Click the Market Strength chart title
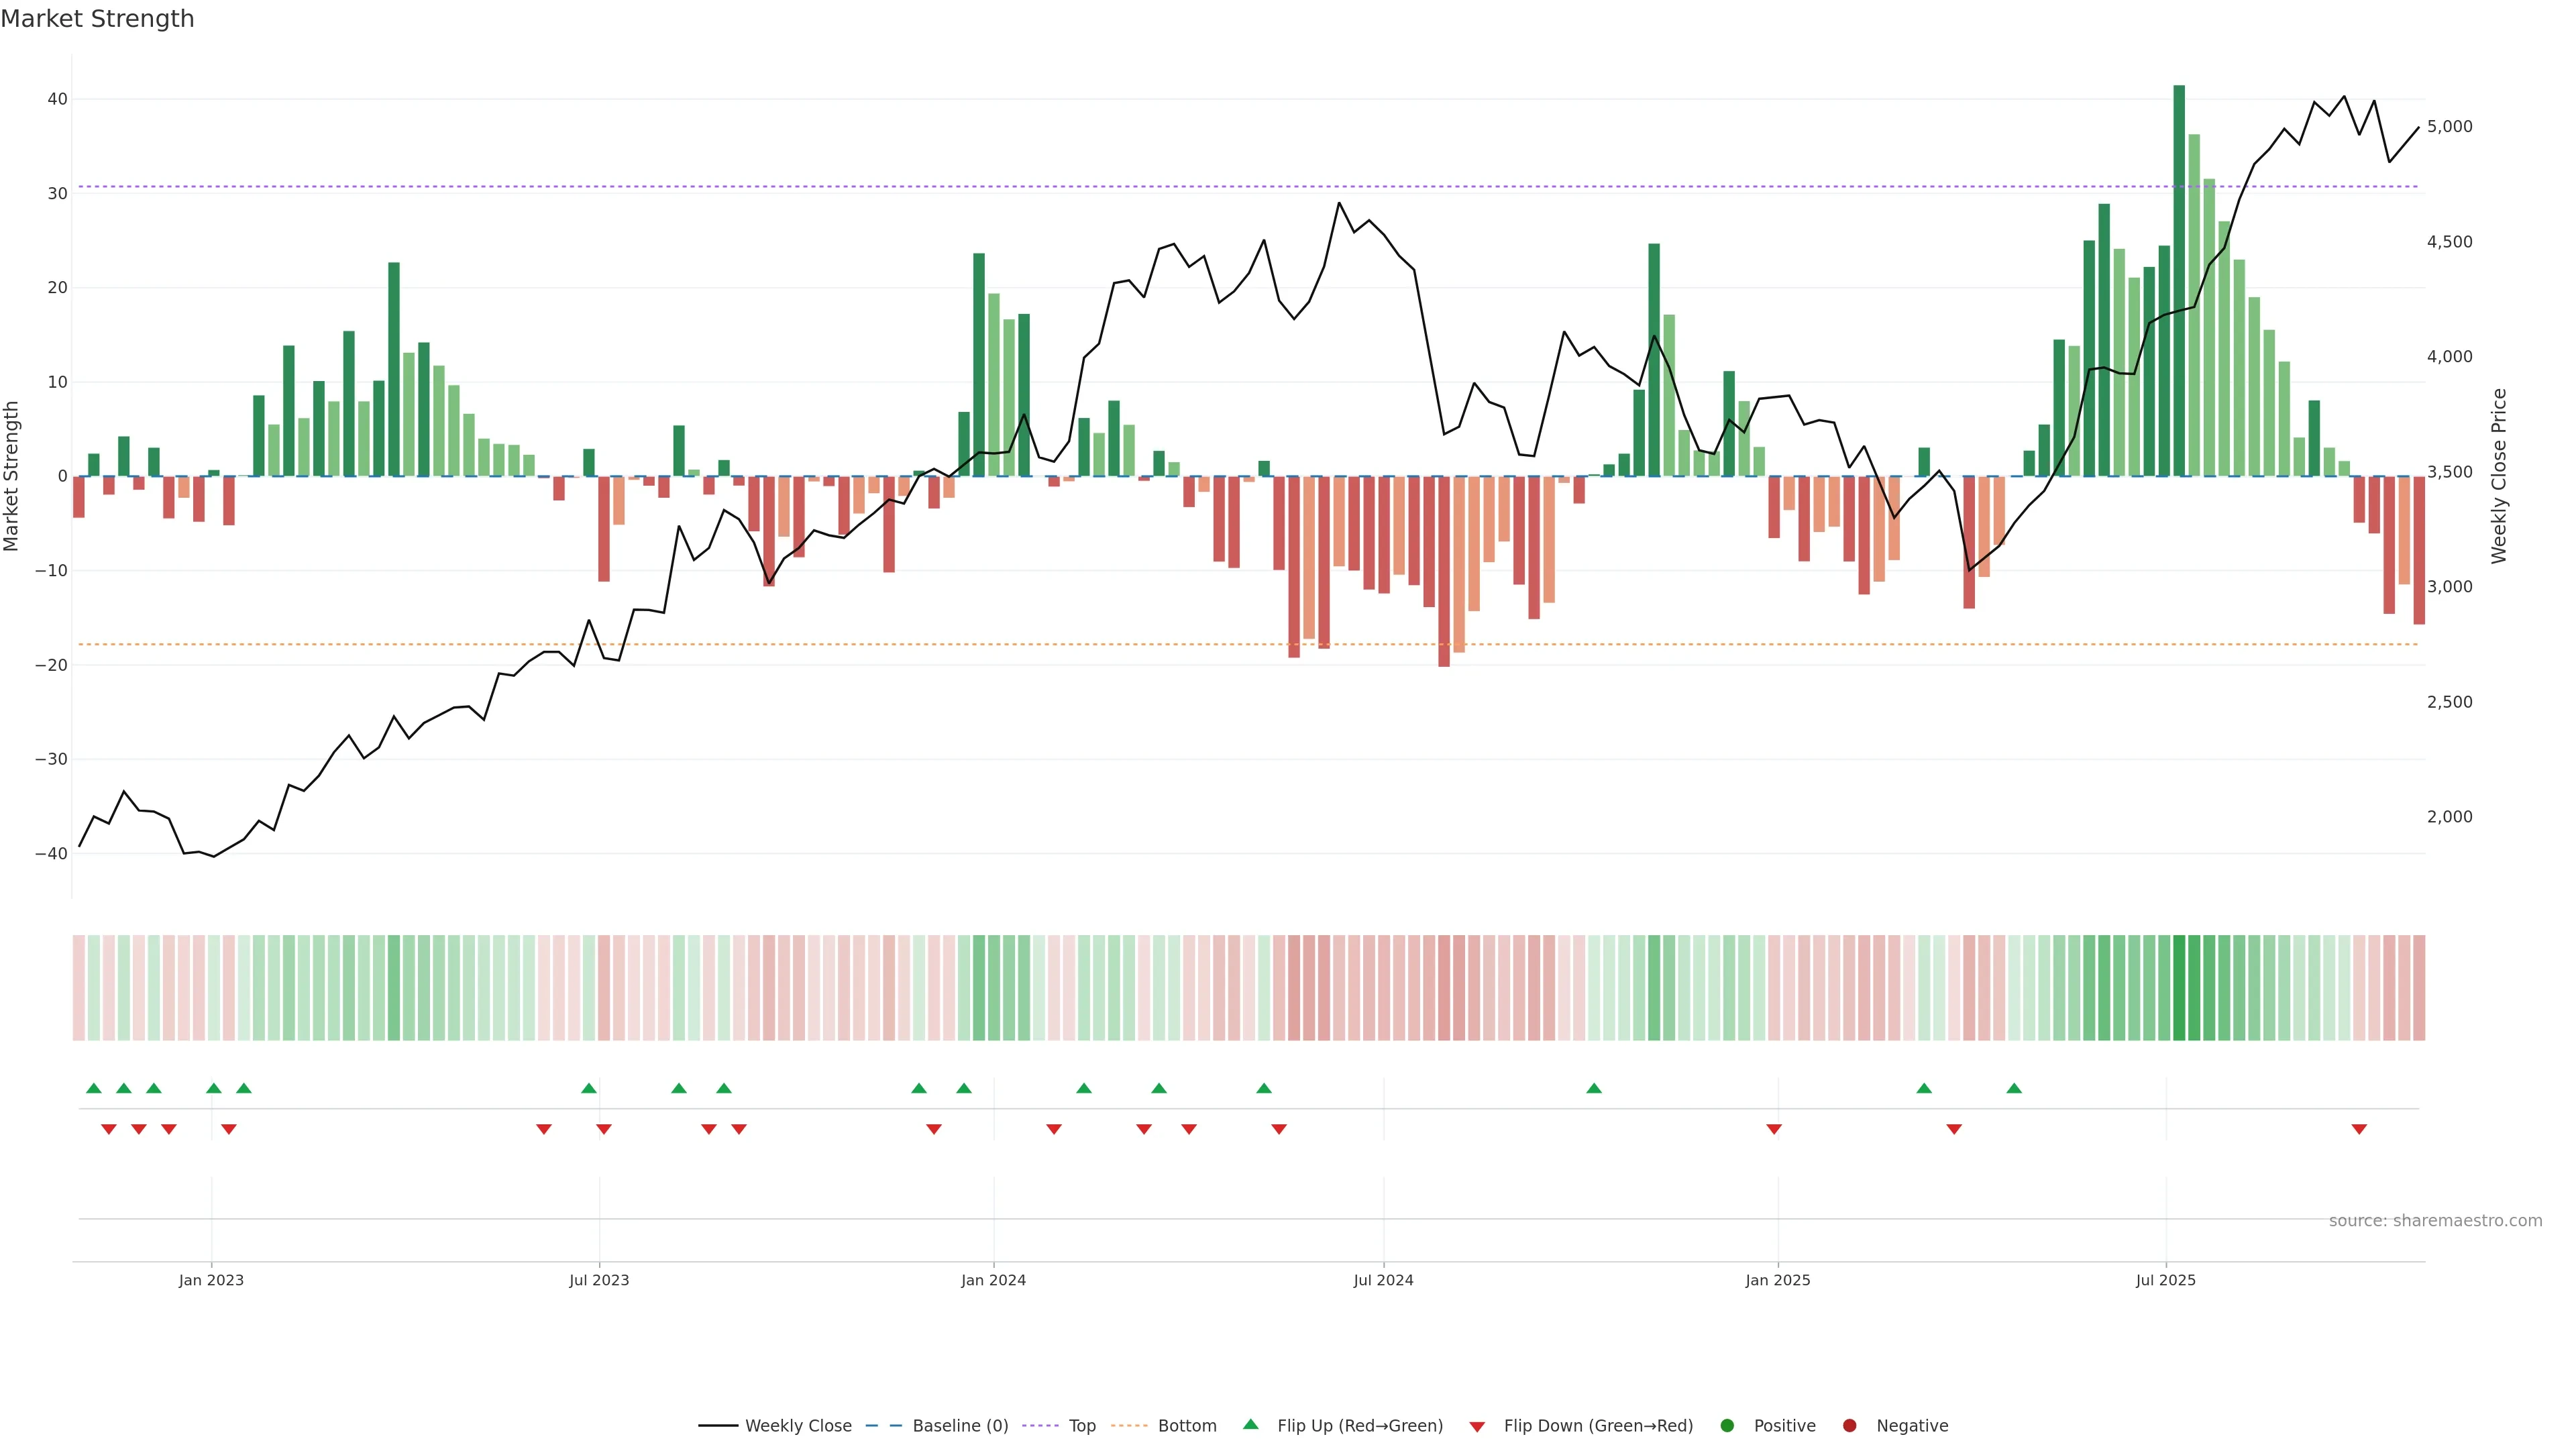The width and height of the screenshot is (2576, 1449). click(x=97, y=19)
